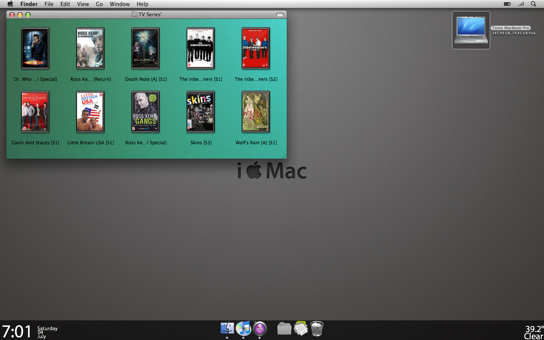
Task: Open the Death Note [A] [S1] cover icon
Action: point(145,48)
